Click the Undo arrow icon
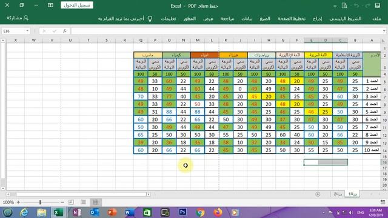Image resolution: width=388 pixels, height=218 pixels. pyautogui.click(x=356, y=5)
